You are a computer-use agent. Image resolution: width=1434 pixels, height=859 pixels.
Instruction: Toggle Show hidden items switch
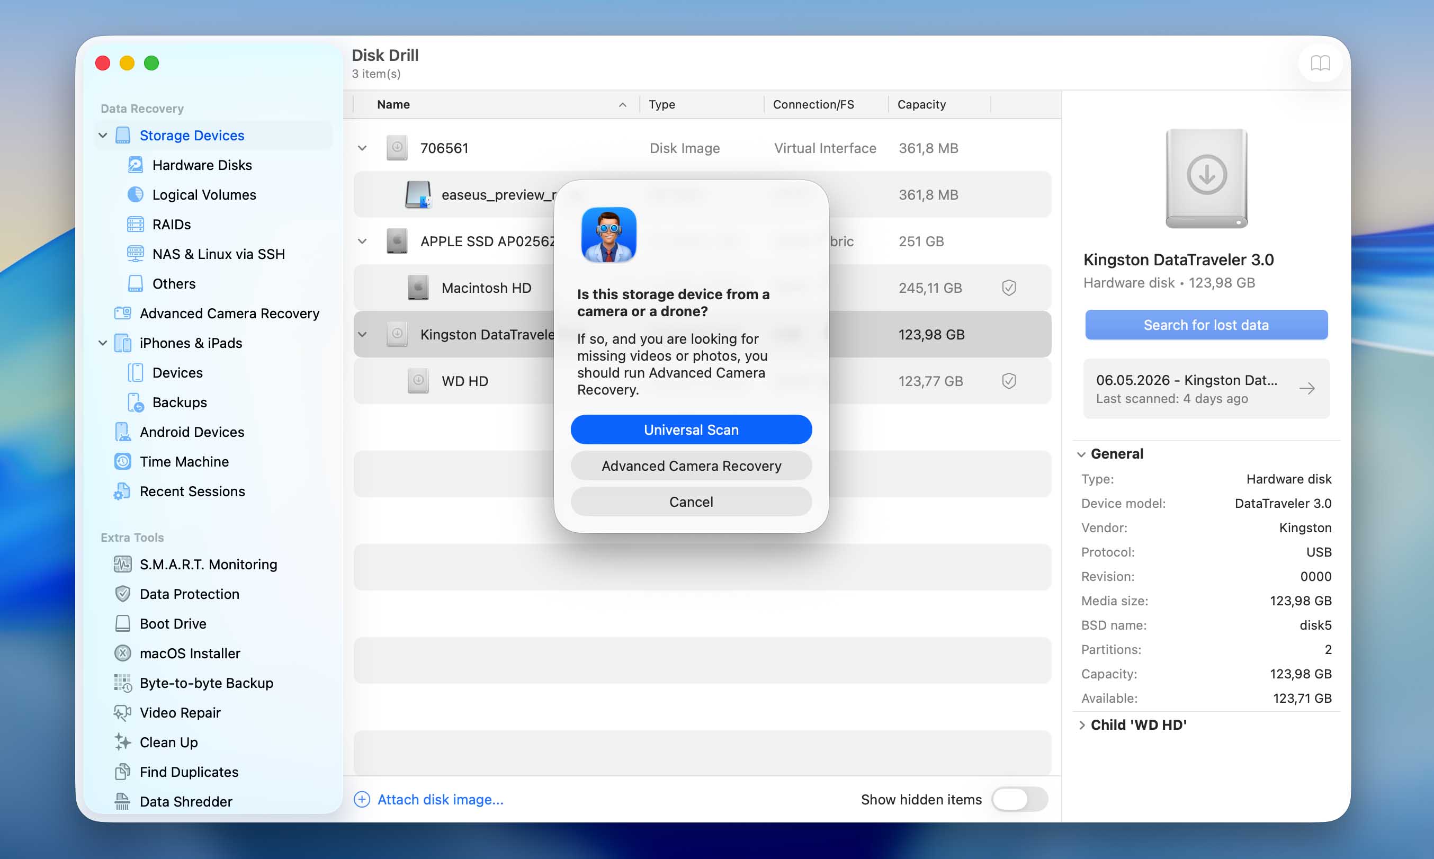[1019, 799]
